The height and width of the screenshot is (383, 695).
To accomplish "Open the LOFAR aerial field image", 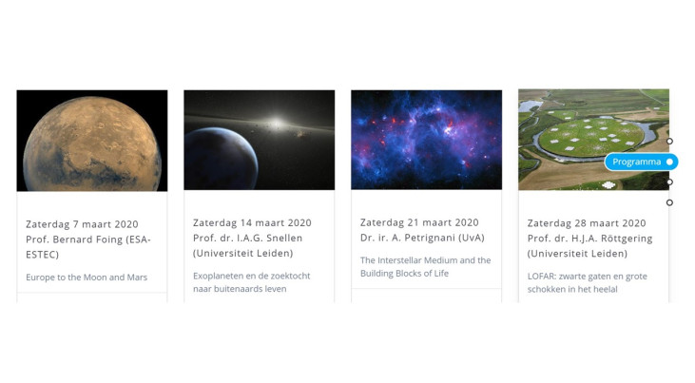I will 593,140.
